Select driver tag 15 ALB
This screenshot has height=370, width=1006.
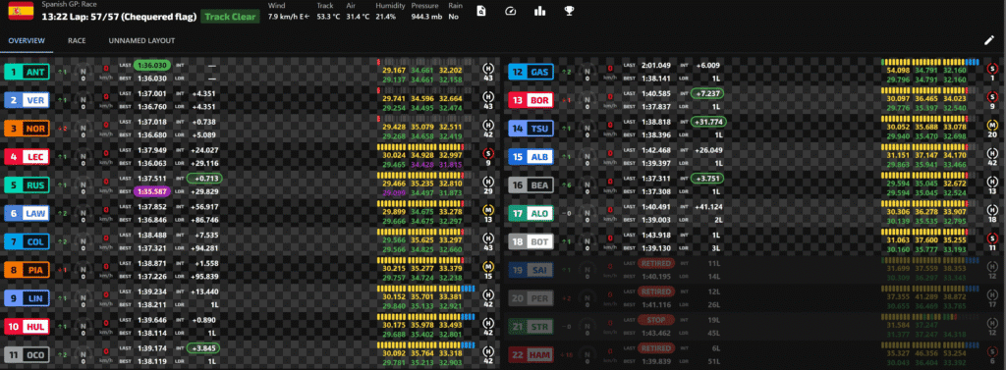pyautogui.click(x=531, y=156)
